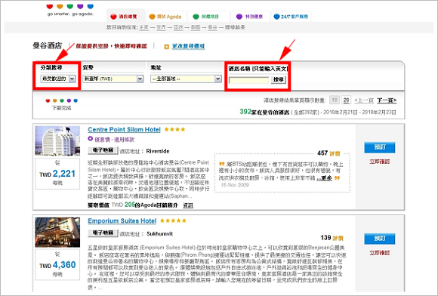Open the Centre Point Silom Hotel title link
This screenshot has width=438, height=296.
(x=124, y=130)
